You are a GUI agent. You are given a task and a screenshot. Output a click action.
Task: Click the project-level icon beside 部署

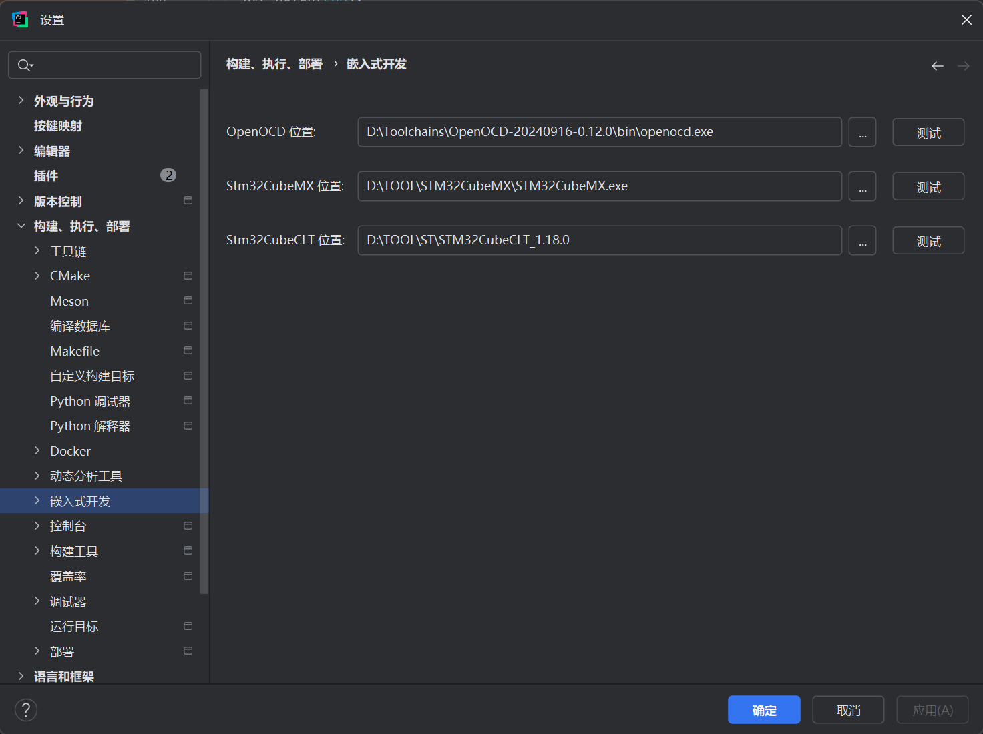click(188, 651)
